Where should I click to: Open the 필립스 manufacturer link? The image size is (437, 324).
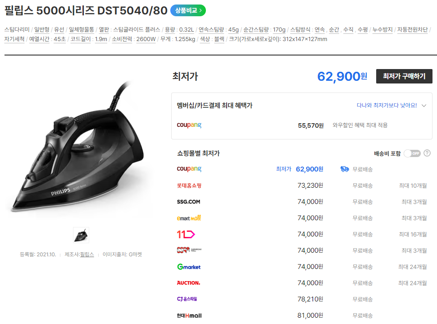pos(87,254)
